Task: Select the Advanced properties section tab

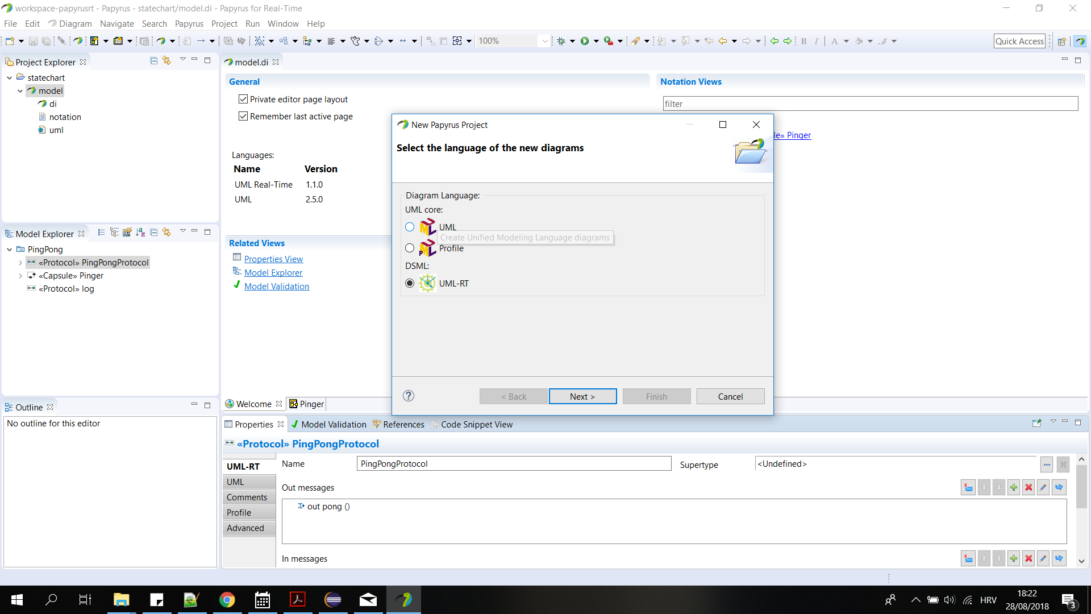Action: (248, 528)
